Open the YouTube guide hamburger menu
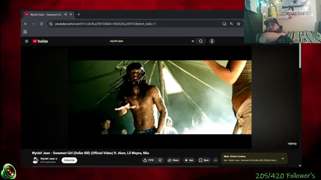 pyautogui.click(x=27, y=41)
